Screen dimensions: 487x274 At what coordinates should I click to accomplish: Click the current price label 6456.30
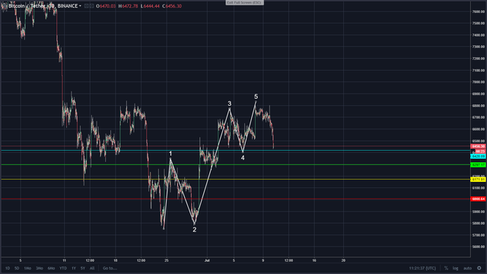click(x=479, y=146)
